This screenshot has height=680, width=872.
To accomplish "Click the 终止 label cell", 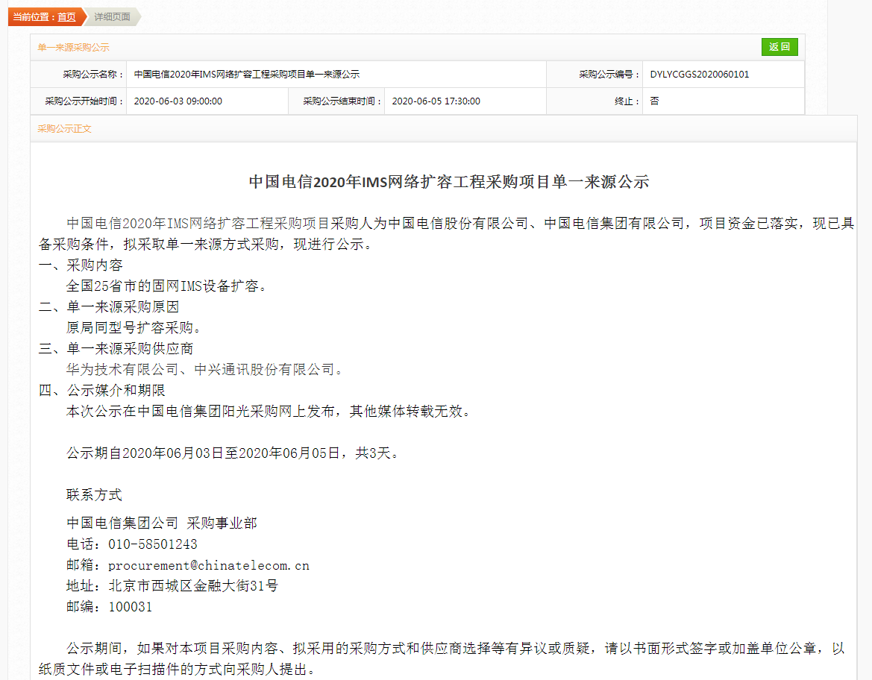I will 595,101.
